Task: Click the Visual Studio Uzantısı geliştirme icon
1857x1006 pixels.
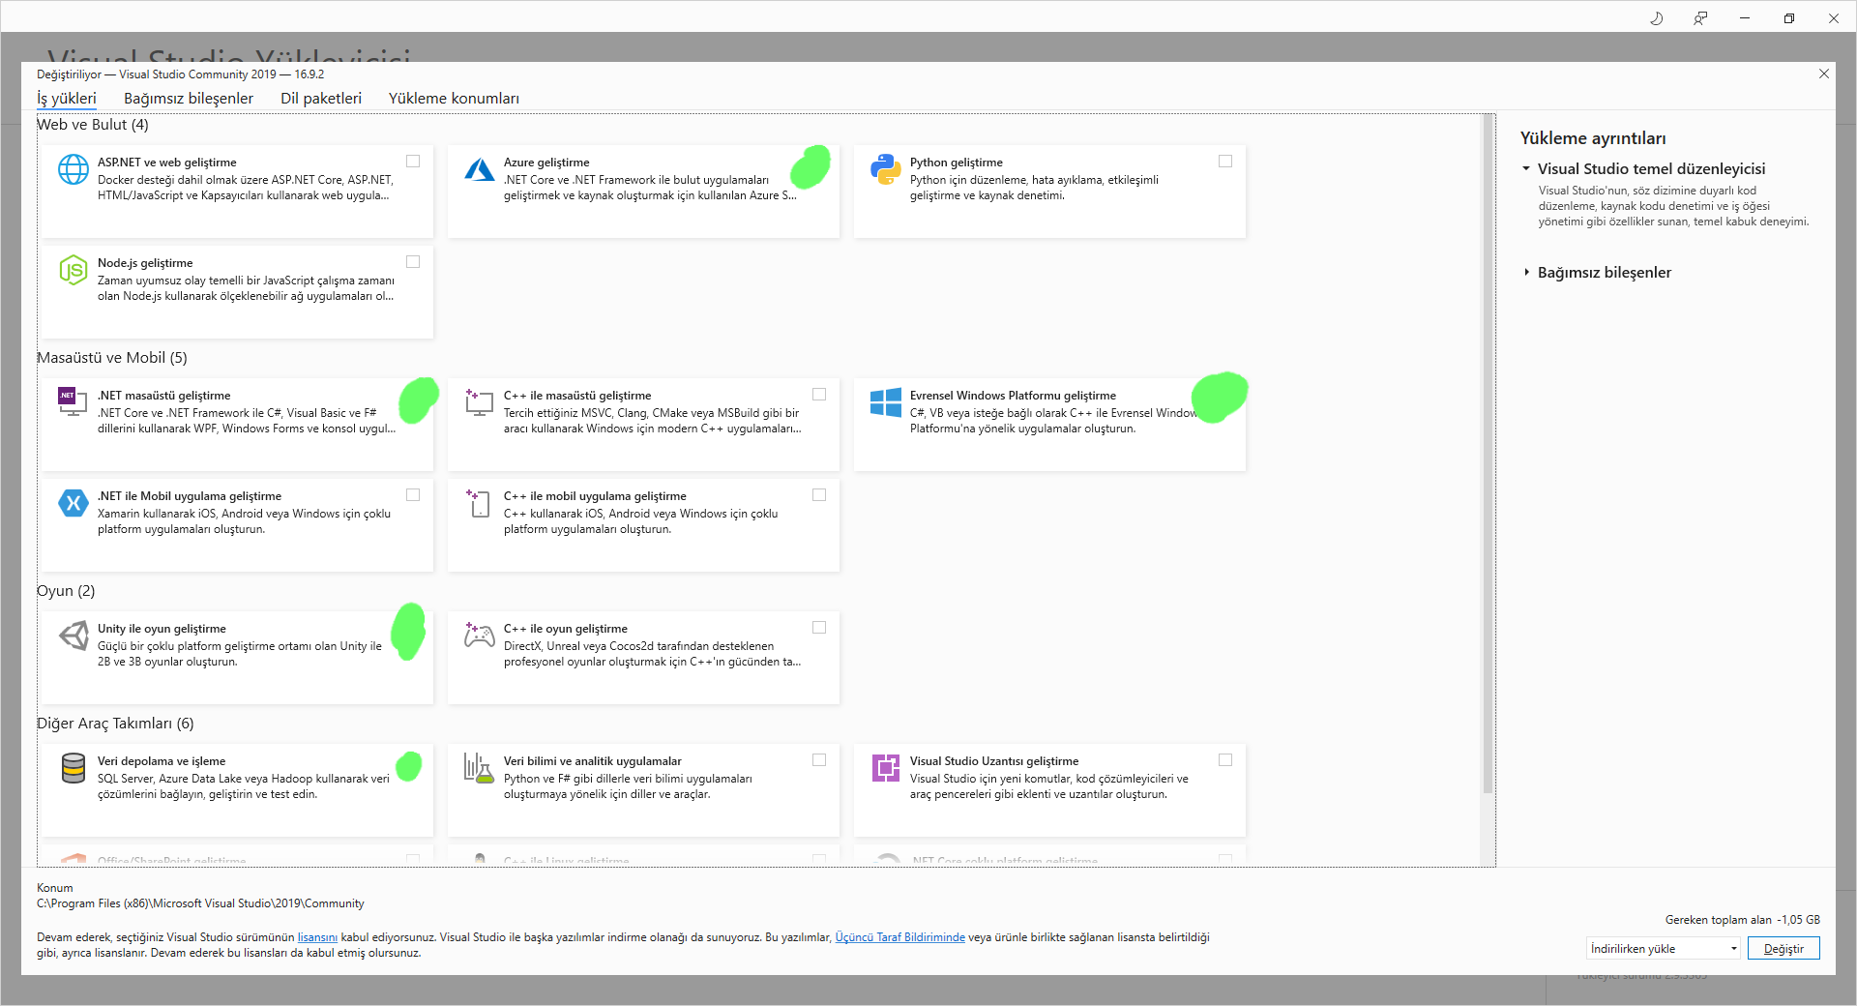Action: (886, 768)
